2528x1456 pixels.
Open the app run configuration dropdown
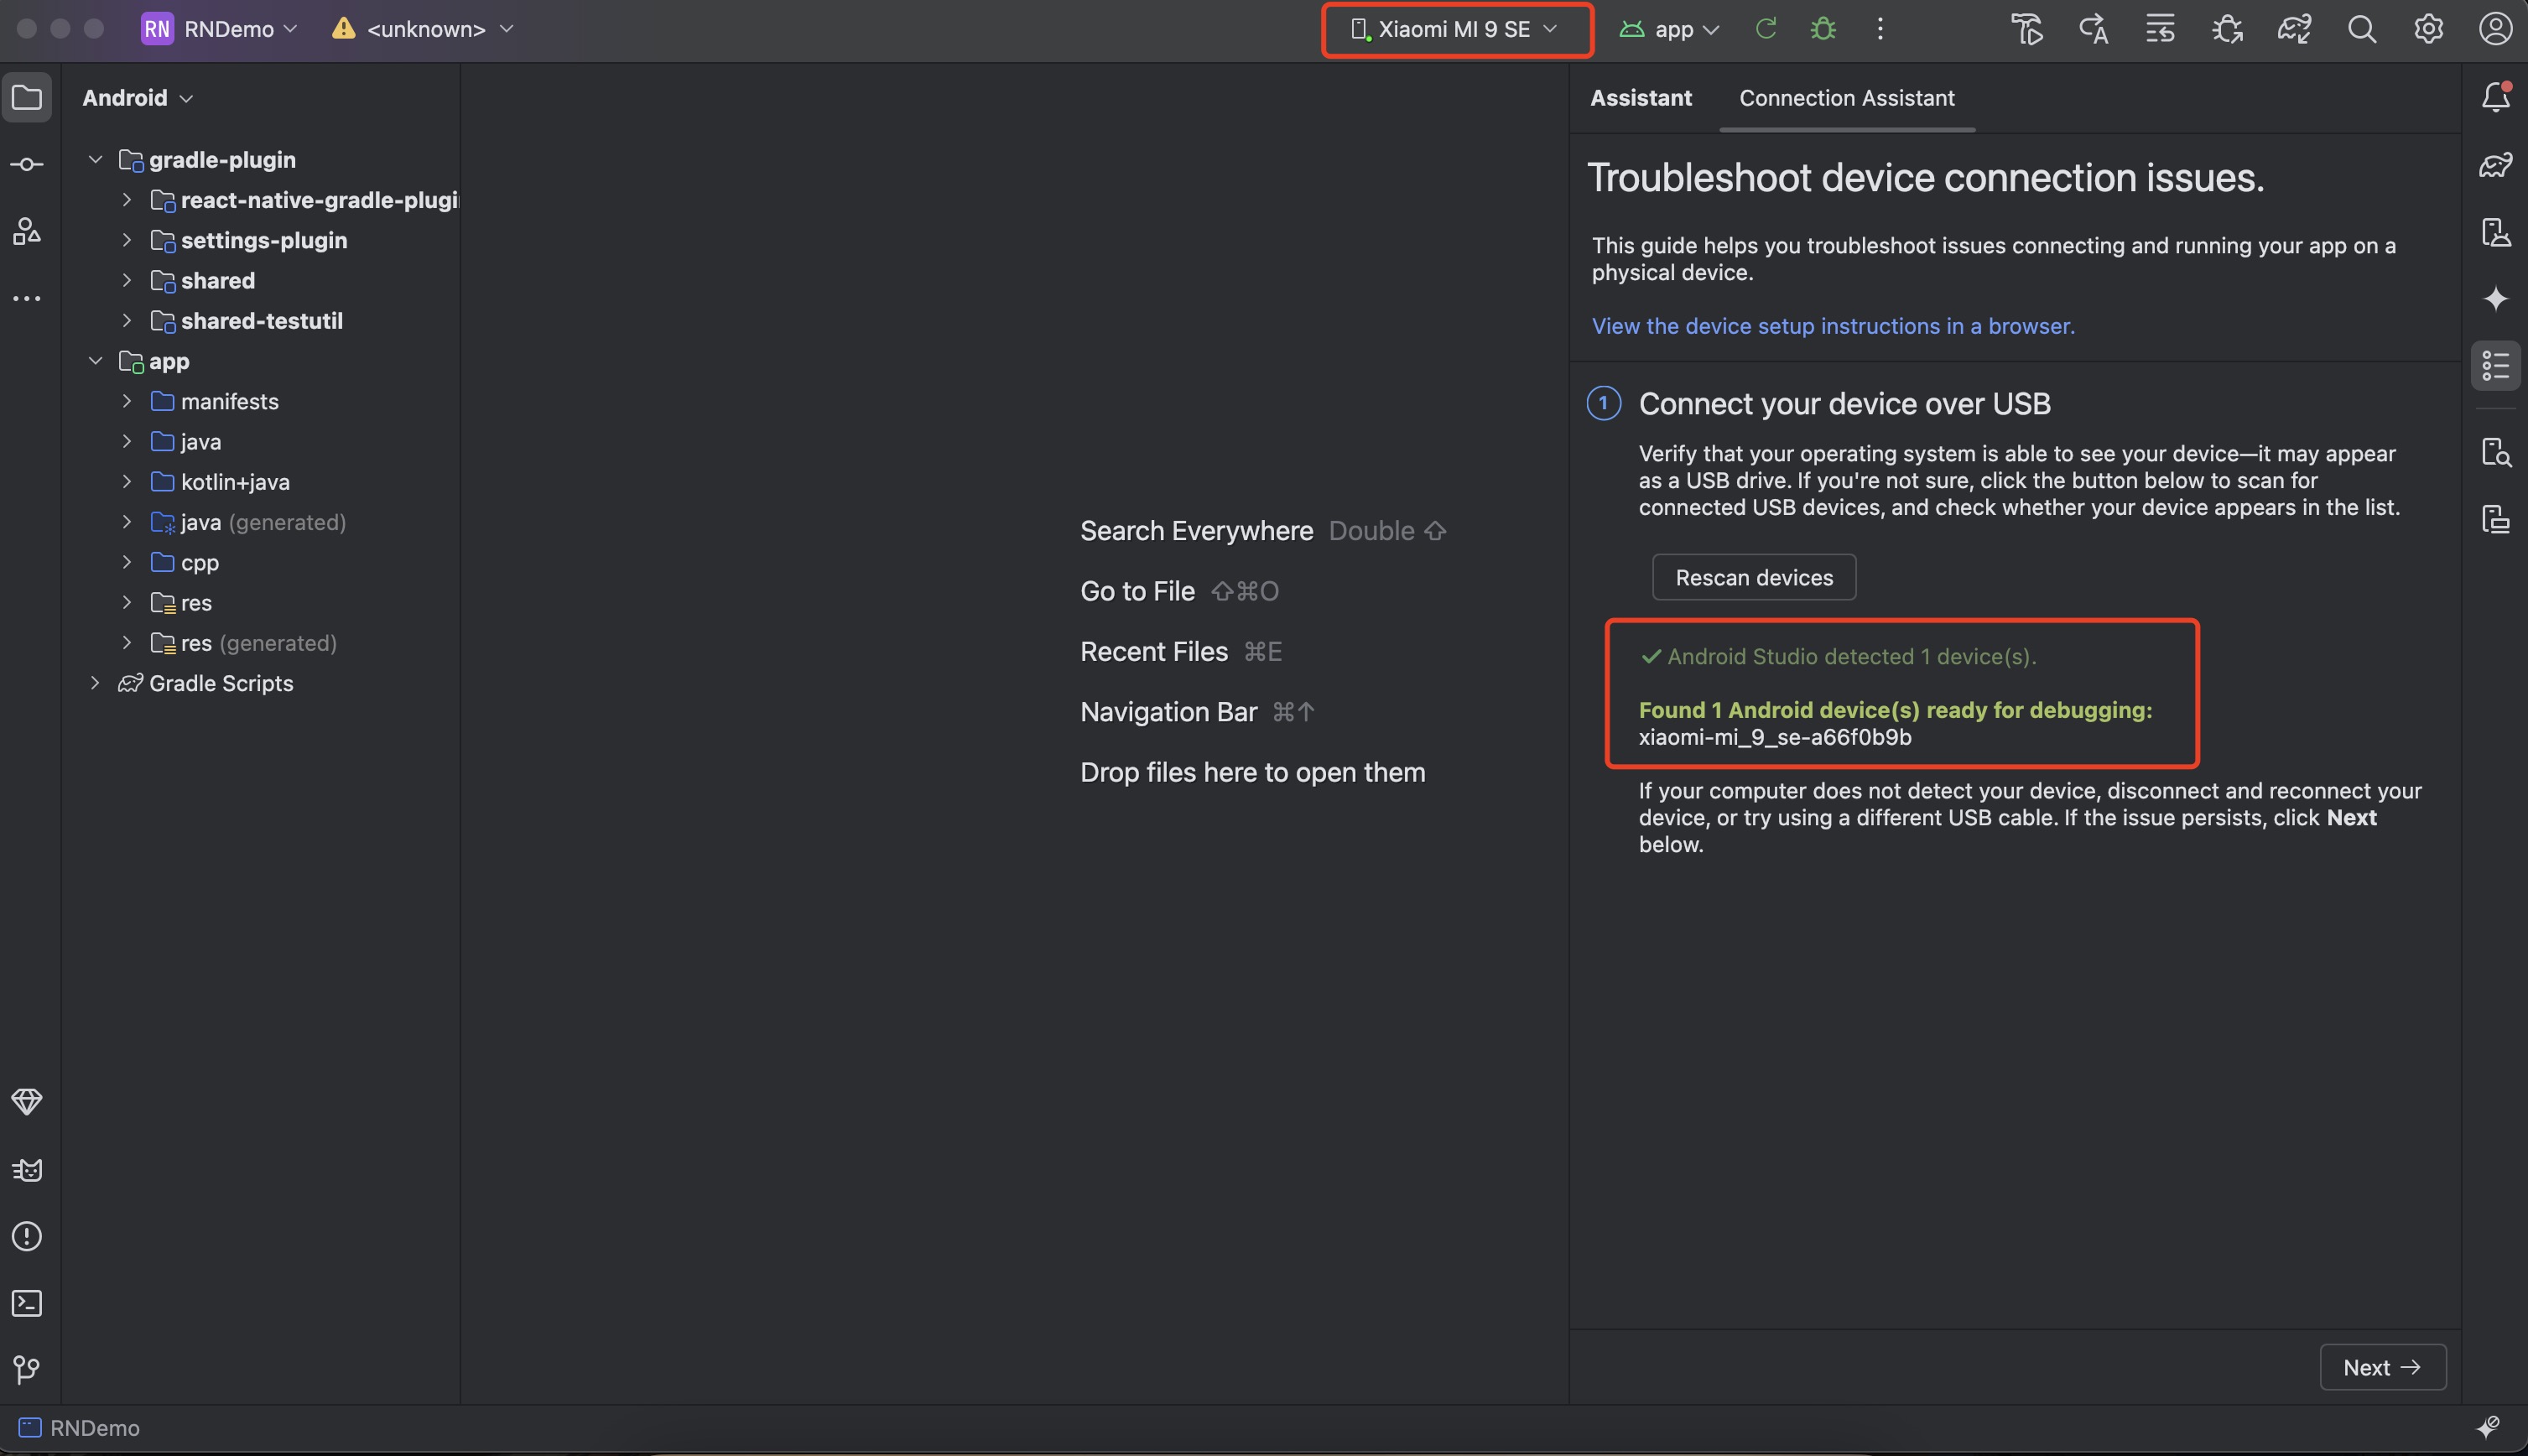[1671, 29]
